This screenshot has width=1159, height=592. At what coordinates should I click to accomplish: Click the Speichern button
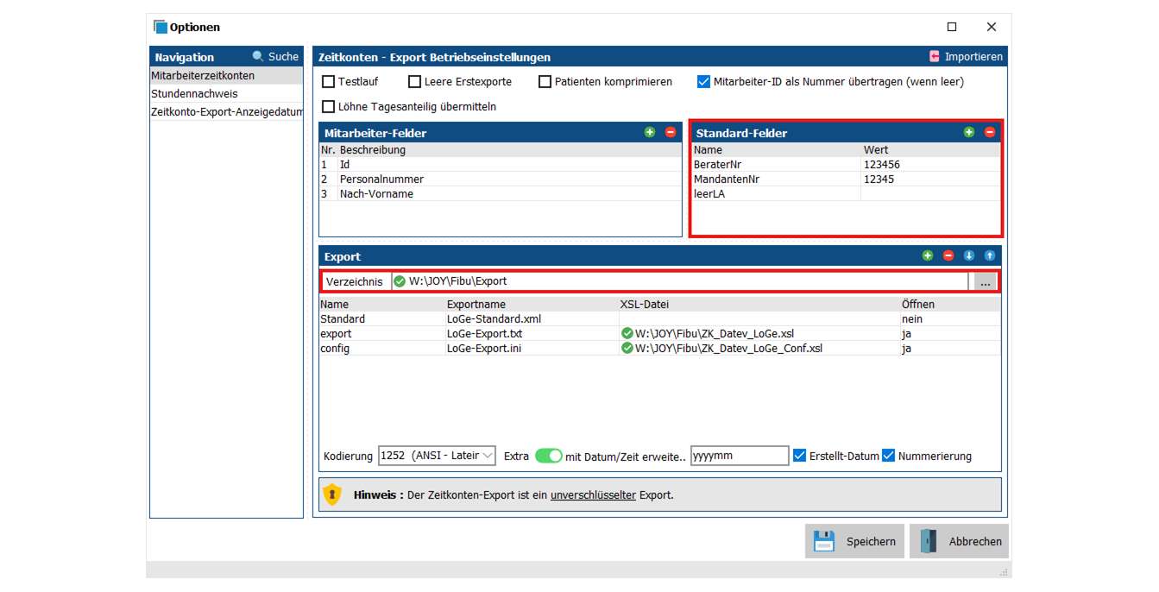click(854, 542)
